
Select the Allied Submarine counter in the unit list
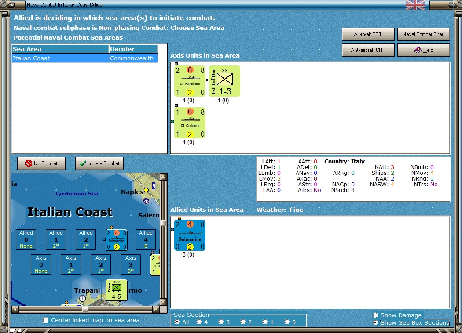[190, 235]
